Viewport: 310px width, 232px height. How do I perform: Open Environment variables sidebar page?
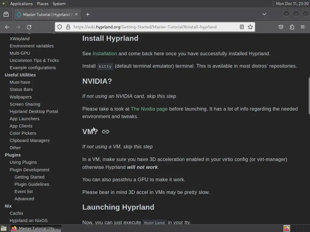(31, 46)
